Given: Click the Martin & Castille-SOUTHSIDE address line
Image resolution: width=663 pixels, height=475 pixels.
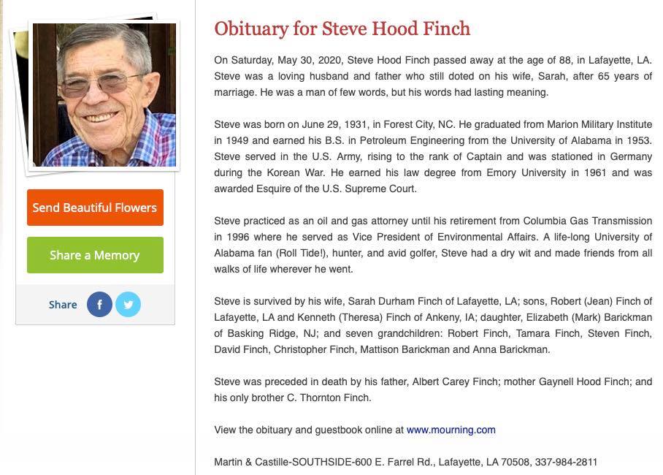Looking at the screenshot, I should [372, 462].
